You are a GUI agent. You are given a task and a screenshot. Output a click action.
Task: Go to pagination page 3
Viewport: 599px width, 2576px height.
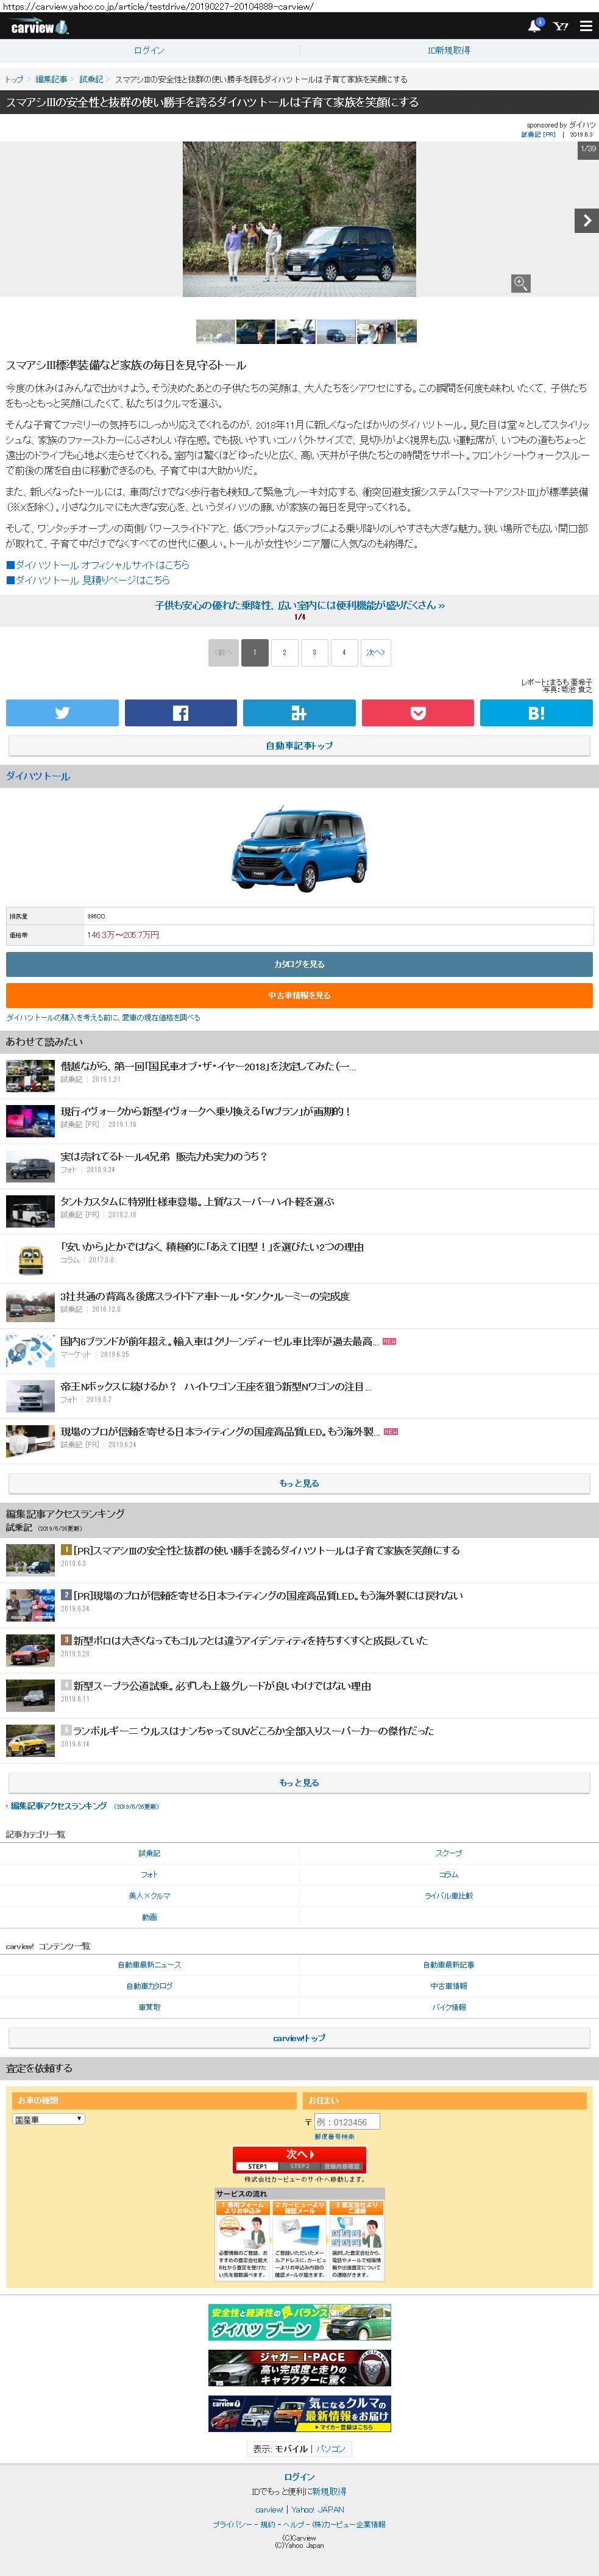314,652
